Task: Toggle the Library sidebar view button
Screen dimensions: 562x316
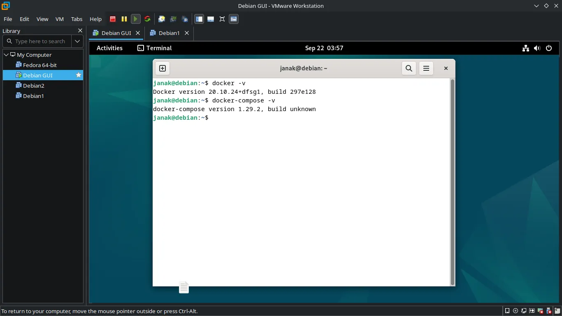Action: click(199, 19)
